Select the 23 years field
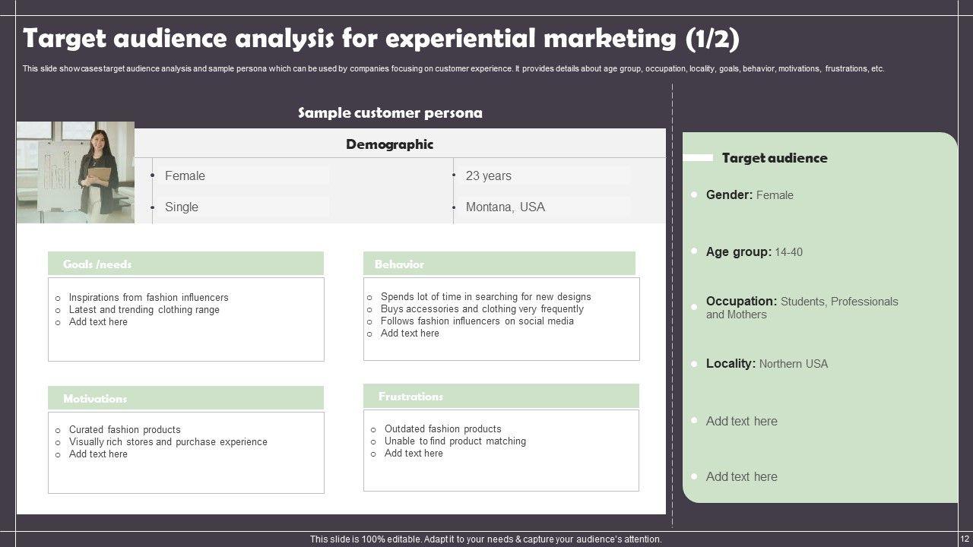The height and width of the screenshot is (547, 973). [488, 176]
